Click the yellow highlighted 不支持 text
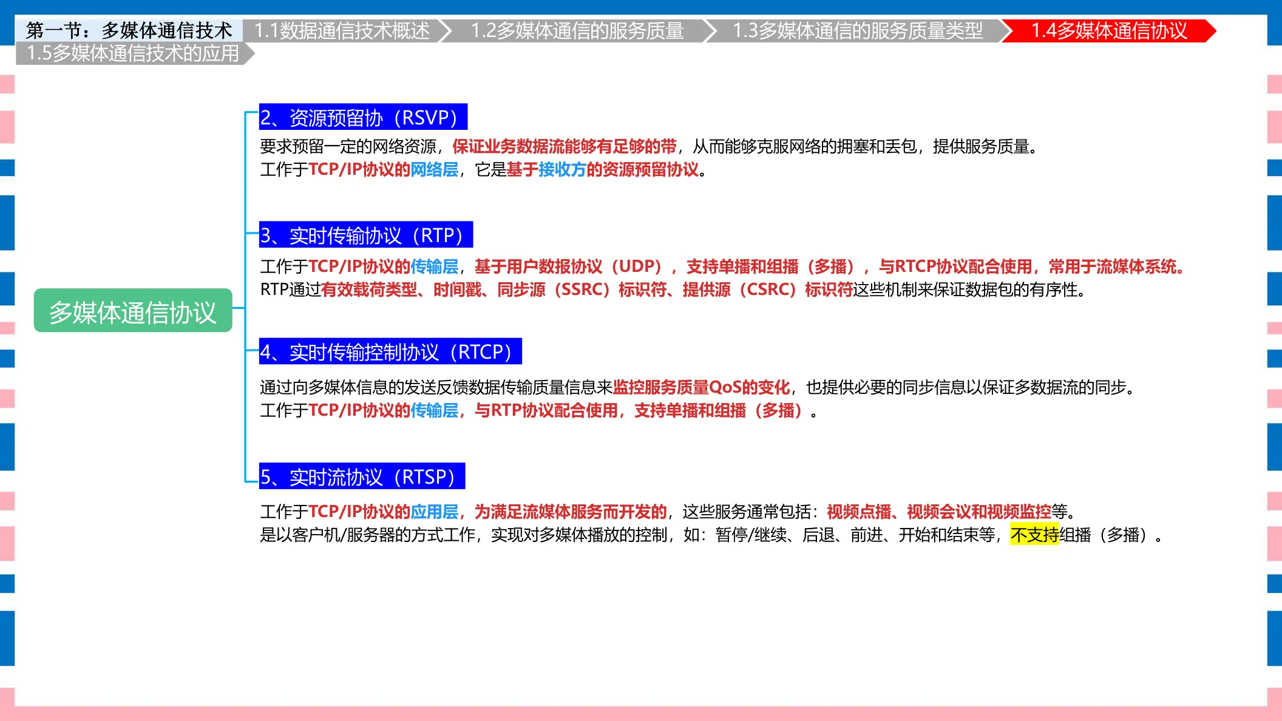This screenshot has height=721, width=1282. coord(1034,535)
